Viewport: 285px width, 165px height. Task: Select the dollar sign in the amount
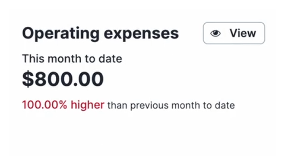point(28,79)
